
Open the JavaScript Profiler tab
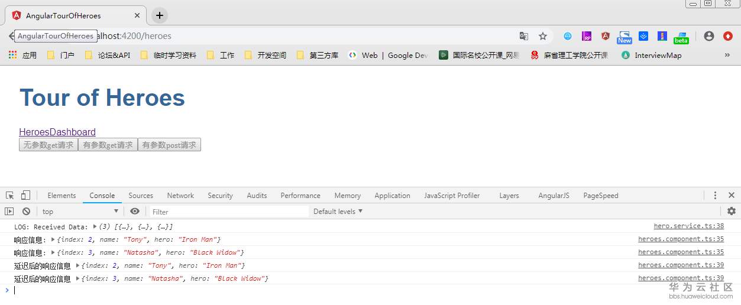[452, 195]
